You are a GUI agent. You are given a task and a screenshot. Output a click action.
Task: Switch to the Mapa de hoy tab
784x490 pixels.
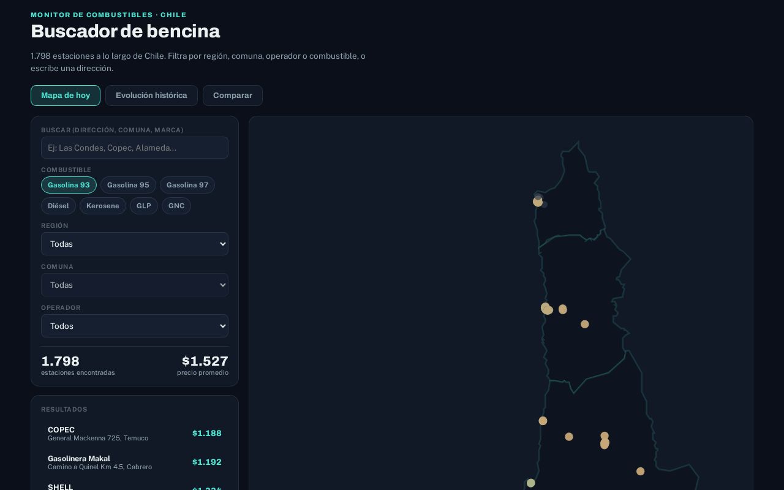(66, 96)
